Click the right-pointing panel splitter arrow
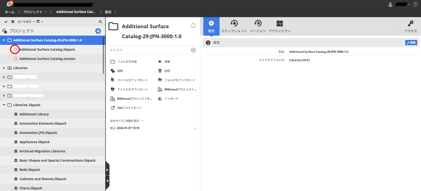 108,170
